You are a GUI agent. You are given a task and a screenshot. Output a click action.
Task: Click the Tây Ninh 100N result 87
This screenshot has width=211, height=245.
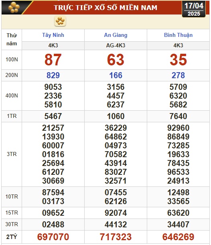[x=53, y=59]
